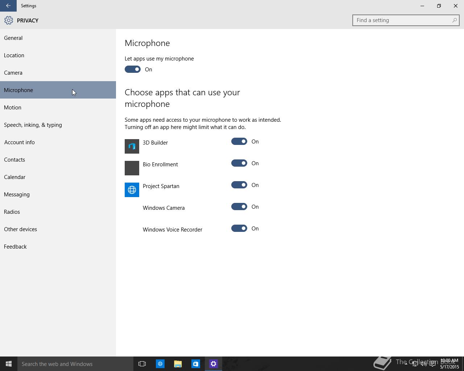Screen dimensions: 464x371
Task: Open File Explorer from the taskbar
Action: pyautogui.click(x=178, y=364)
